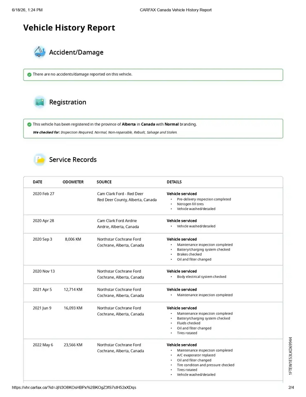306x397 pixels.
Task: Click the vhr.carfax.ca URL in footer
Action: click(x=74, y=387)
